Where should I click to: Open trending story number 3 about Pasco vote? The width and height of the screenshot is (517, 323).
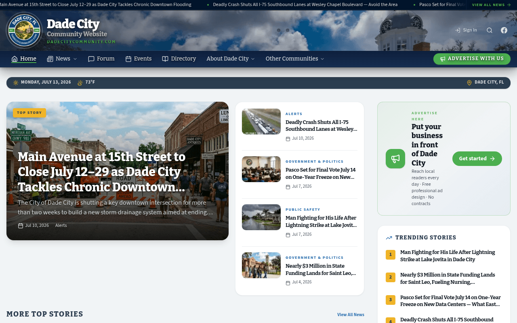click(x=450, y=301)
